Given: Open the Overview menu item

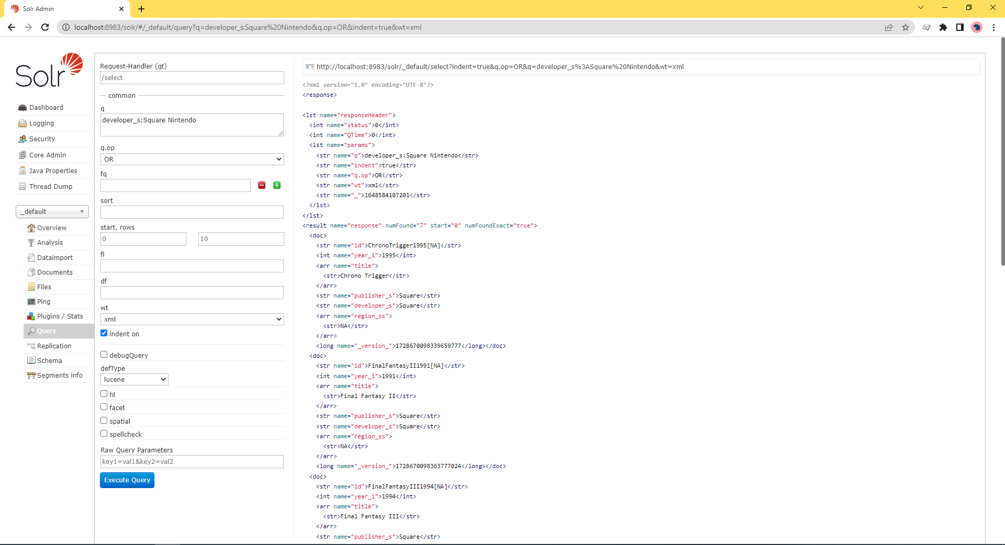Looking at the screenshot, I should tap(59, 228).
